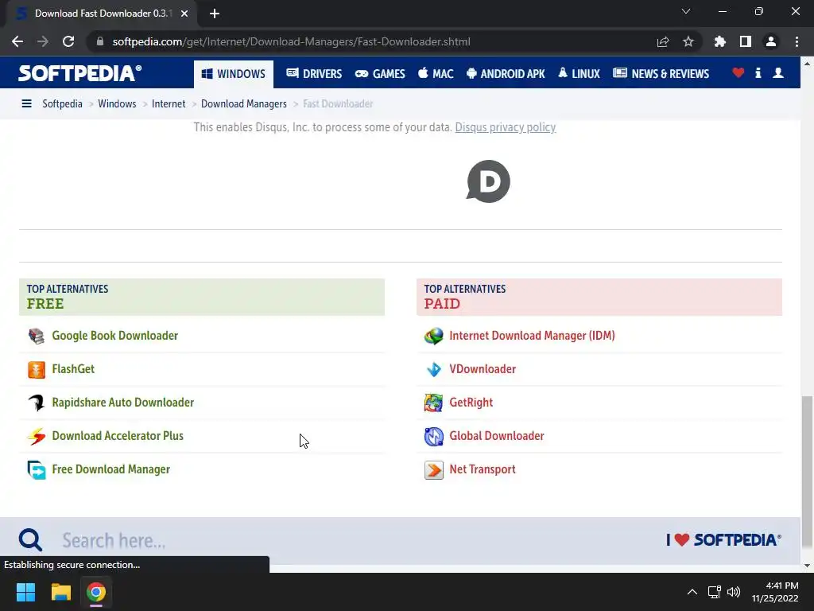Open the GetRight link

point(471,402)
